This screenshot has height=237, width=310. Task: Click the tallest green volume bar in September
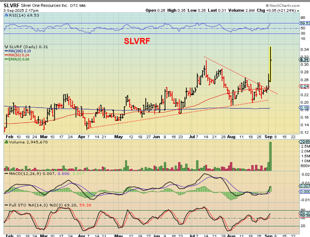coord(270,156)
